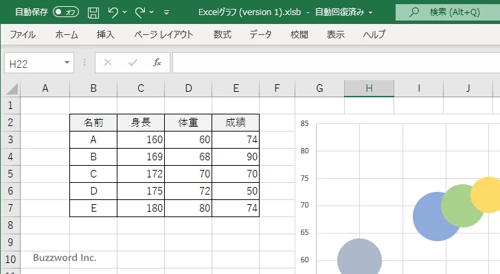Open the Undo history dropdown arrow
This screenshot has width=500, height=274.
(x=125, y=12)
